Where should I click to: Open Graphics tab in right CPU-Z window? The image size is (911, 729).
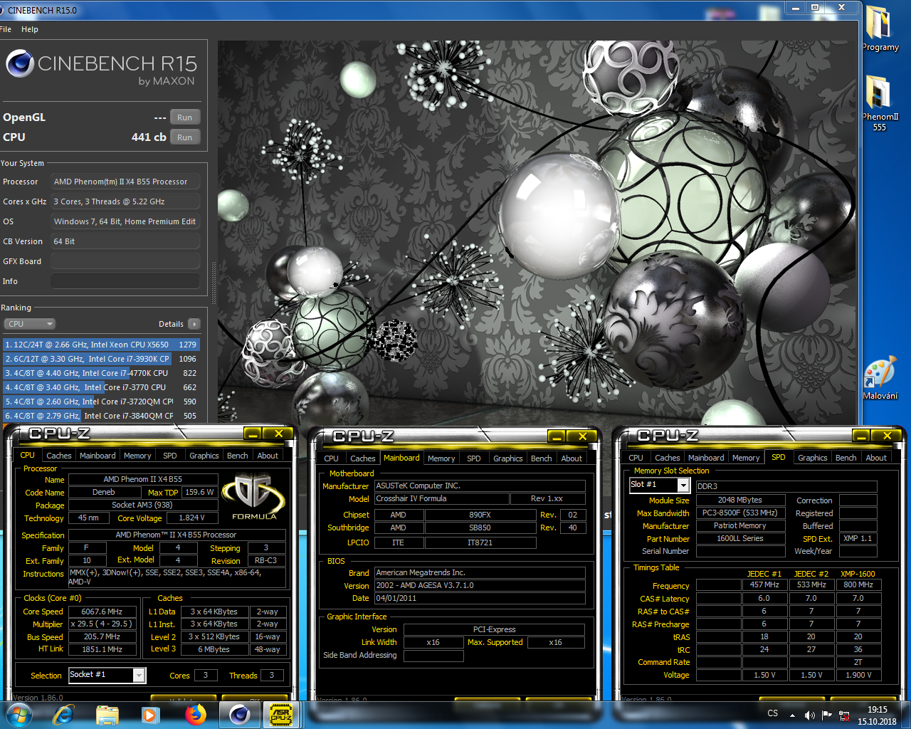tap(813, 458)
